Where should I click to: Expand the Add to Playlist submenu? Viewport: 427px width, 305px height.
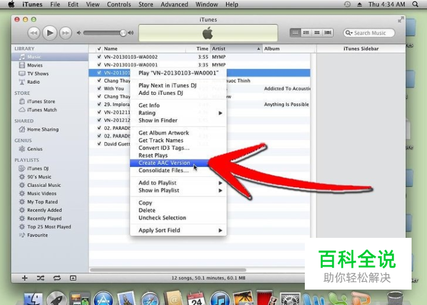[178, 182]
